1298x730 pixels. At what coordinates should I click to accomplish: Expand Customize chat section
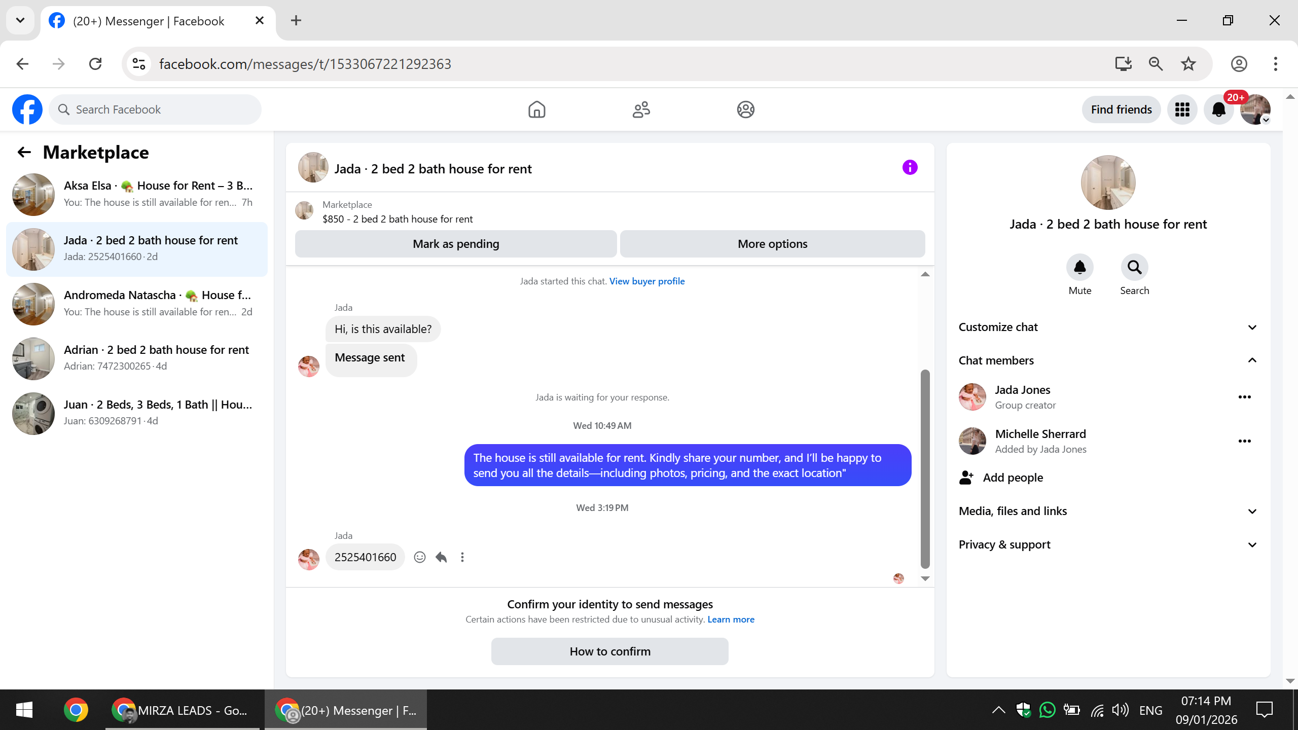pos(1107,327)
